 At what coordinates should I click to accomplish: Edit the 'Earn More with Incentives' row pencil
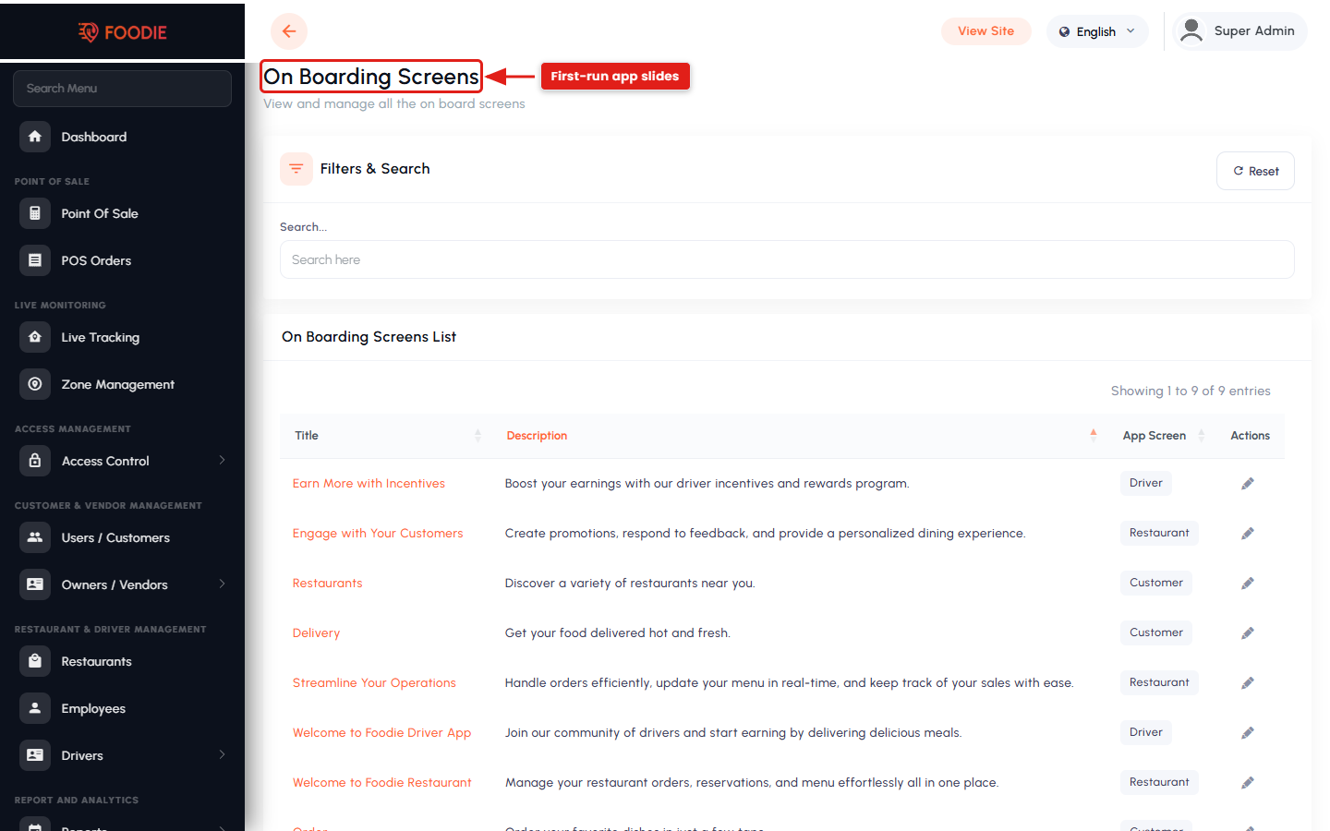point(1248,484)
